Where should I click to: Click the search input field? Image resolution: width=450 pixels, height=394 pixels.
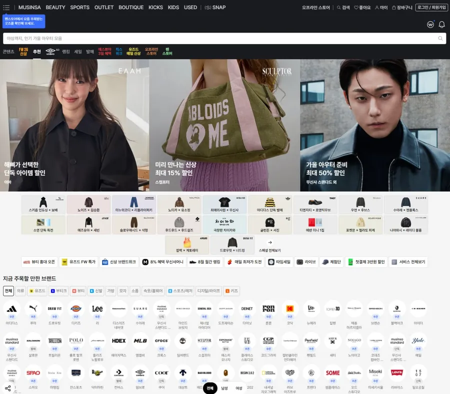224,38
